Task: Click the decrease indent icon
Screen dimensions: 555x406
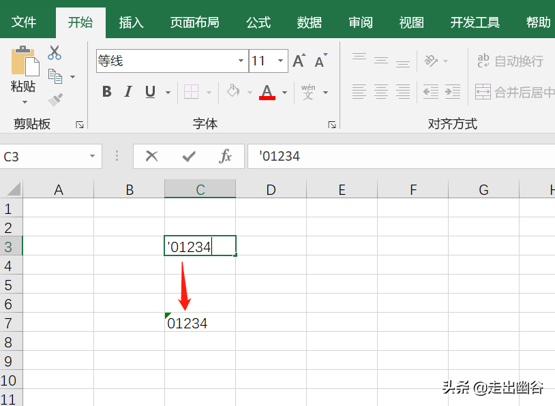Action: pos(431,92)
